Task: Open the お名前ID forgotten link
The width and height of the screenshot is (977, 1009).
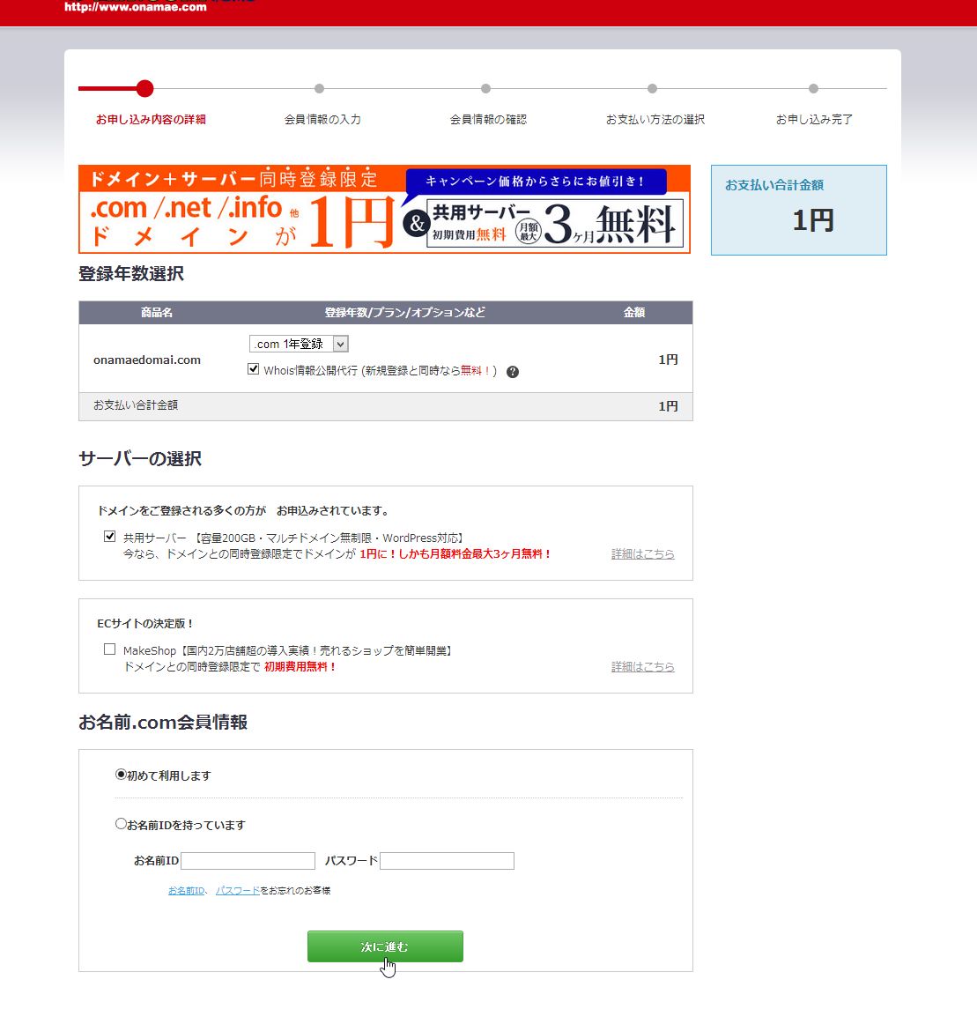Action: [x=187, y=891]
